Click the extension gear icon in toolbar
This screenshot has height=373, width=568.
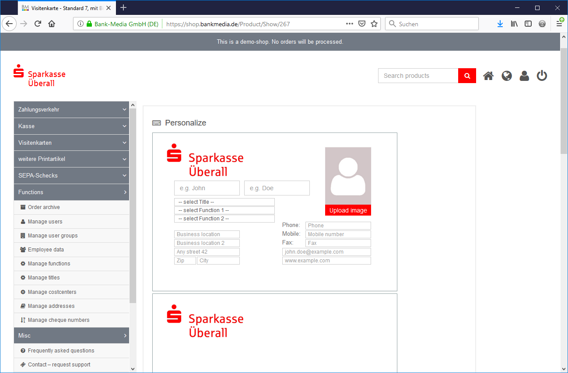(x=542, y=24)
